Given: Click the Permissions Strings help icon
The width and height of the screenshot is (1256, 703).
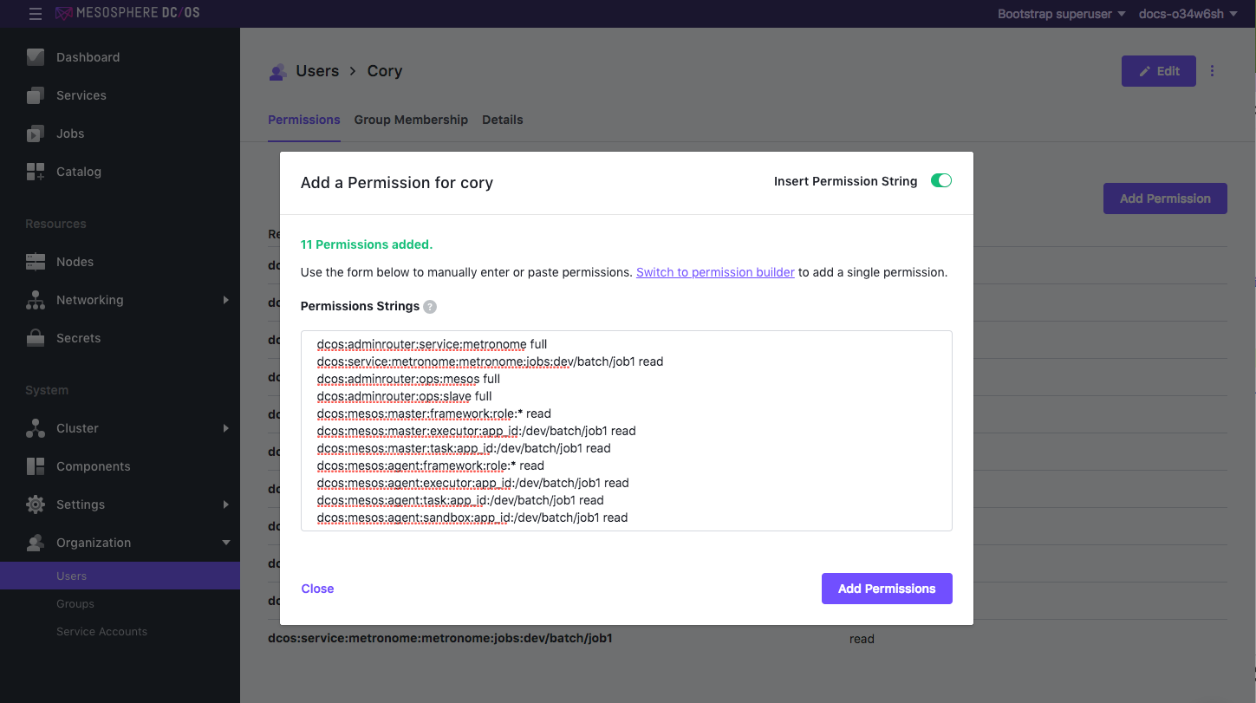Looking at the screenshot, I should click(x=430, y=307).
